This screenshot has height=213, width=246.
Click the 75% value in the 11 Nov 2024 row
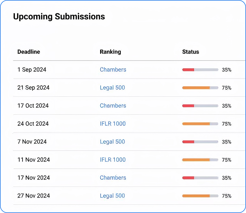pyautogui.click(x=227, y=160)
